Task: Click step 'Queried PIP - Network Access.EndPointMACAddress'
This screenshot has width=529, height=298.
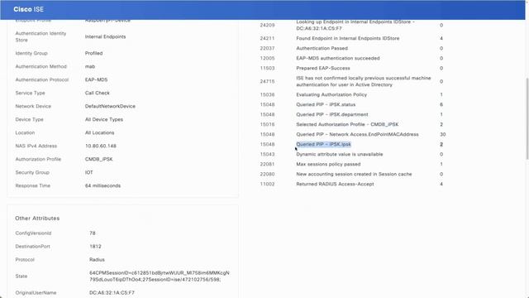Action: (x=357, y=134)
